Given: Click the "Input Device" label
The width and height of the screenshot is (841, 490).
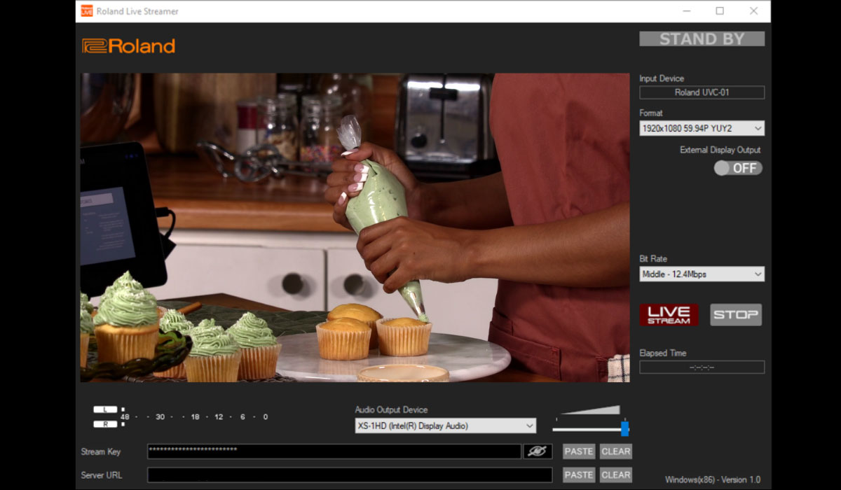Looking at the screenshot, I should click(x=662, y=78).
